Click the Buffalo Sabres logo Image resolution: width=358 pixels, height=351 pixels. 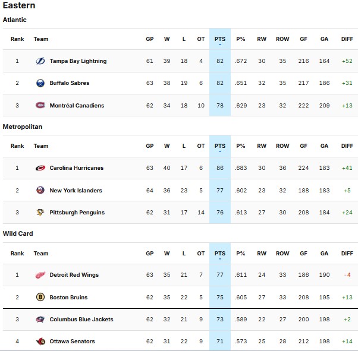tap(40, 83)
